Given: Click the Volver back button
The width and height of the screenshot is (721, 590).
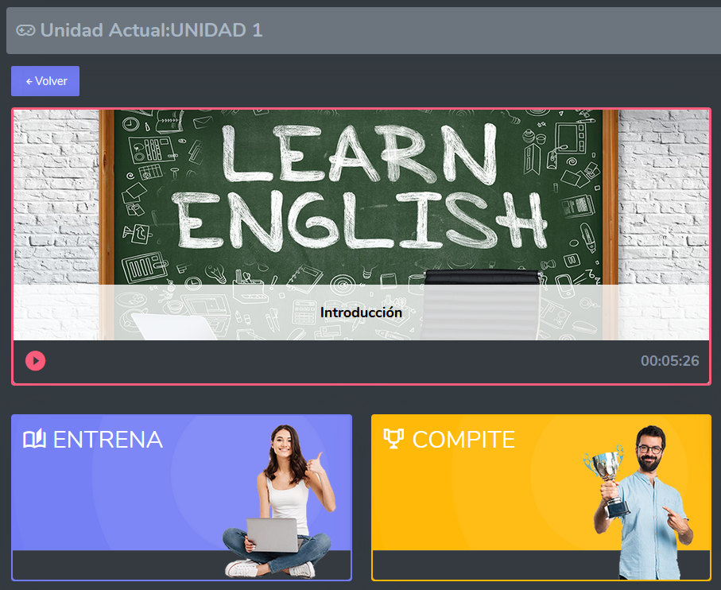Looking at the screenshot, I should point(45,81).
